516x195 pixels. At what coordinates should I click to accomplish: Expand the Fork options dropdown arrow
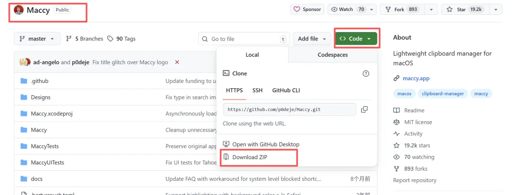point(431,9)
